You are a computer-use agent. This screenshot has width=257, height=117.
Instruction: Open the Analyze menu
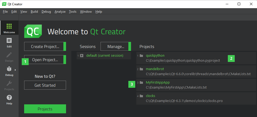(x=60, y=12)
